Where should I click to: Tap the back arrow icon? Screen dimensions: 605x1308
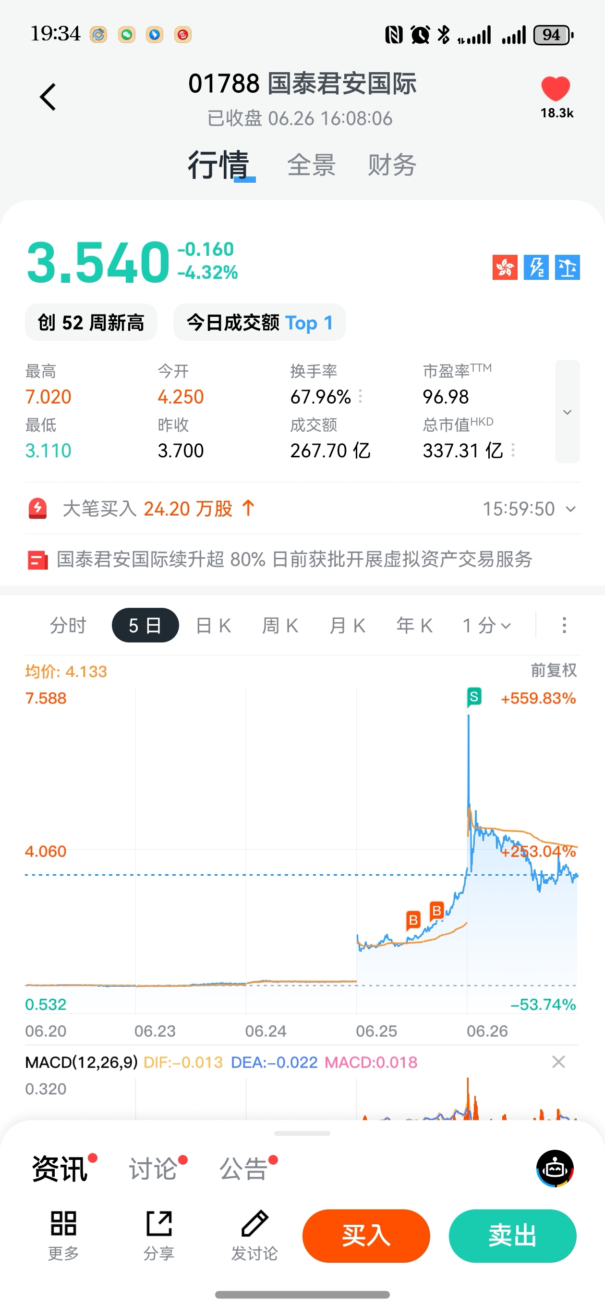(48, 97)
